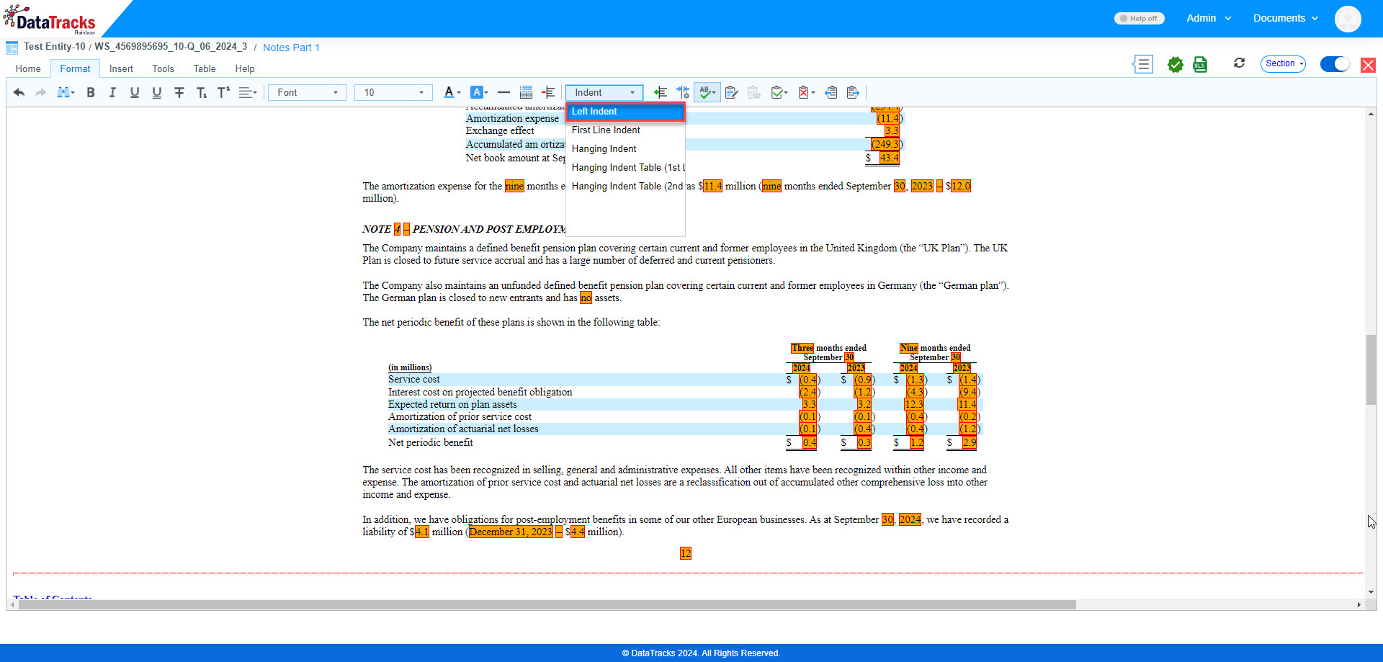1383x662 pixels.
Task: Open the Tools tab
Action: [x=163, y=69]
